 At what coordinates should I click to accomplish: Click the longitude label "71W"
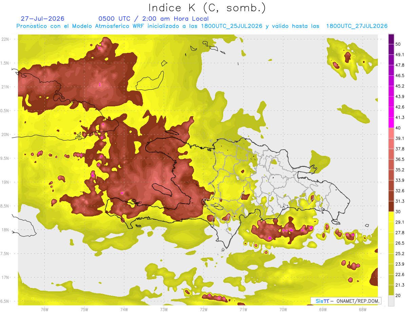tap(243, 309)
